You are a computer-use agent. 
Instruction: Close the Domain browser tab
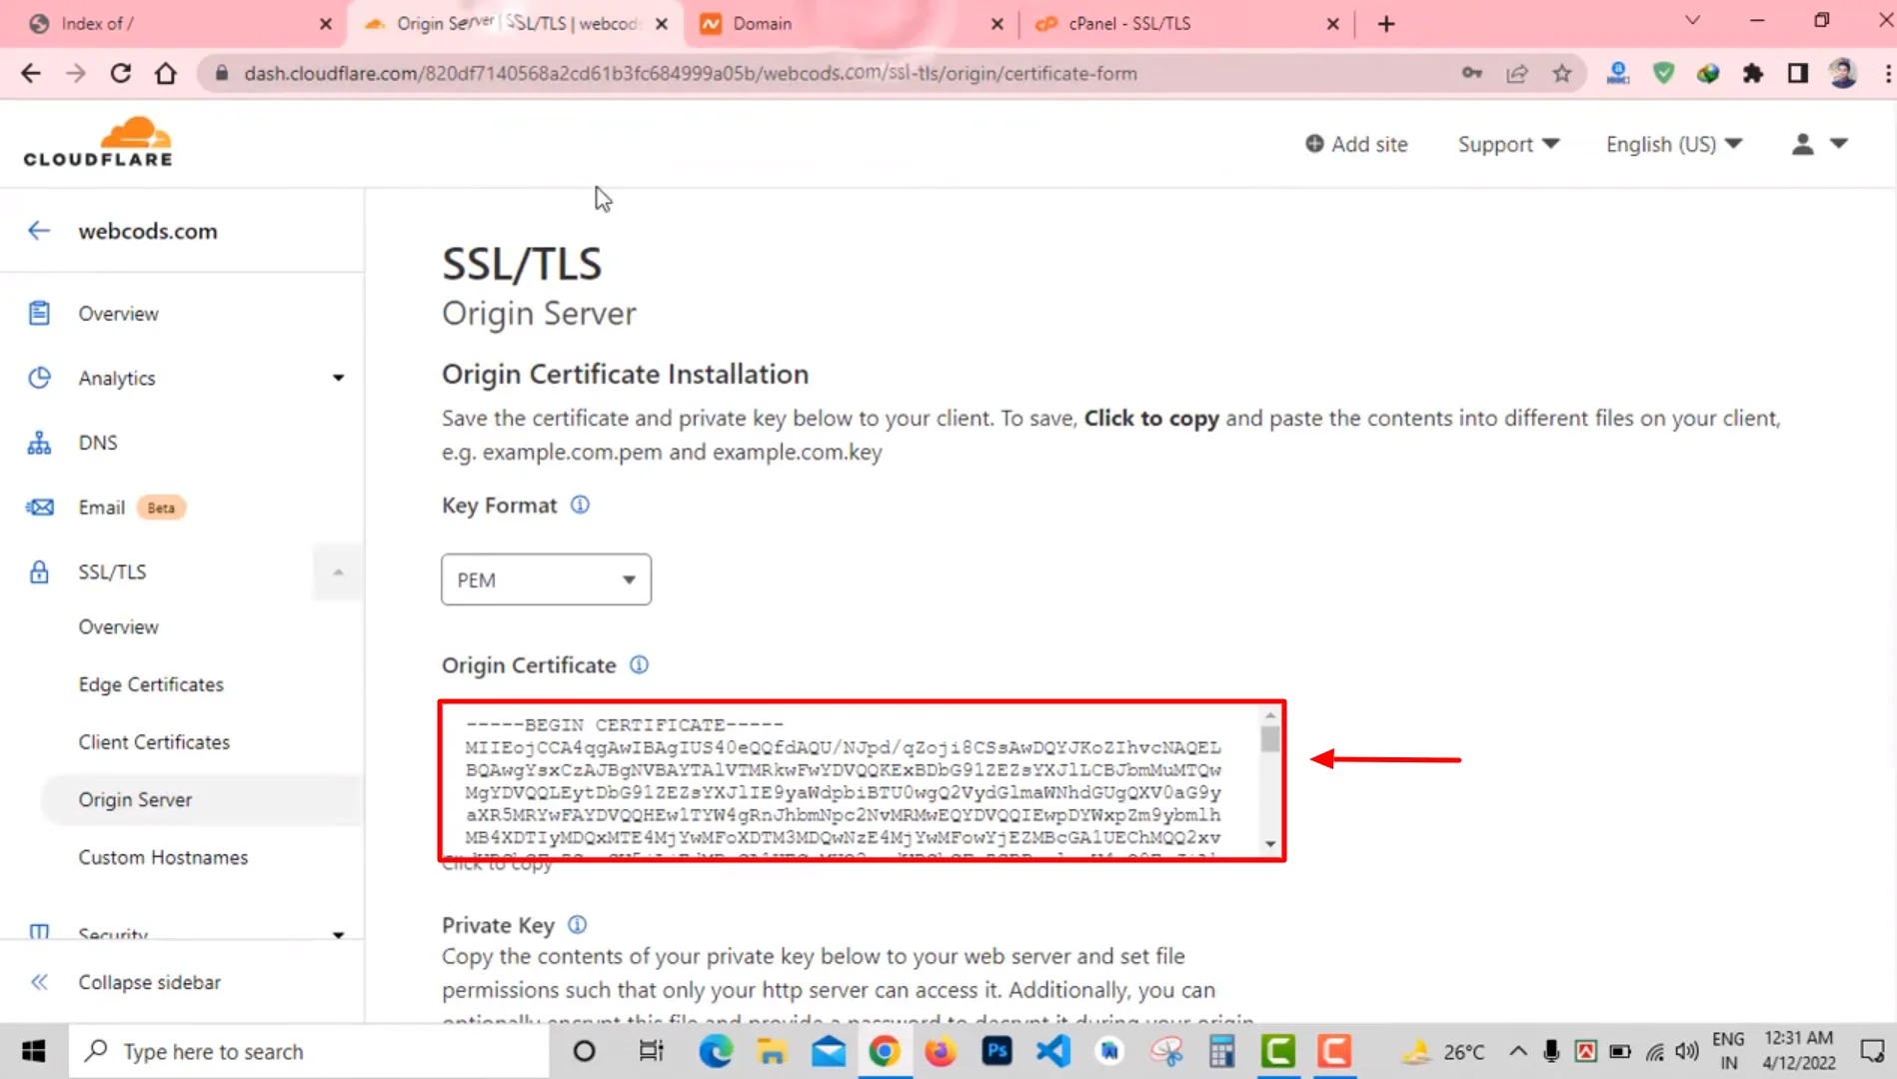[996, 24]
